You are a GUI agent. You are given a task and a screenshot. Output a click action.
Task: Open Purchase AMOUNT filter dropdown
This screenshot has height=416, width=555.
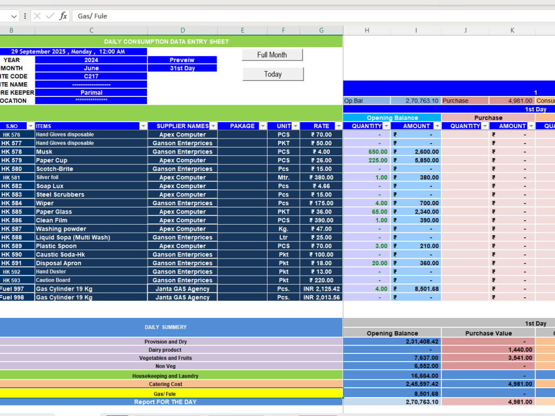coord(531,126)
